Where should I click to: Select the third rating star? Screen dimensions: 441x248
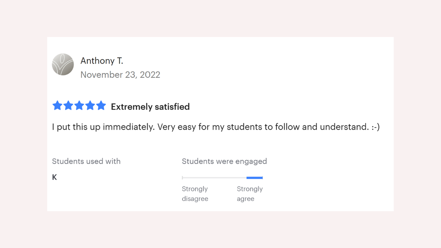click(x=79, y=106)
